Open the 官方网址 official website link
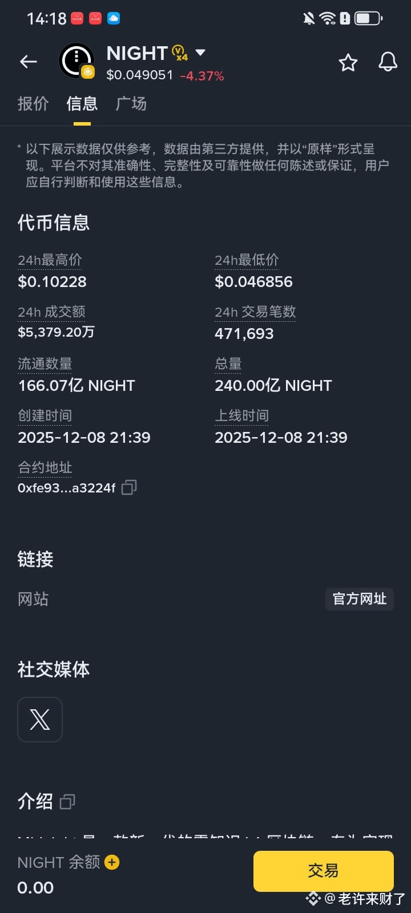Viewport: 411px width, 913px height. 360,599
